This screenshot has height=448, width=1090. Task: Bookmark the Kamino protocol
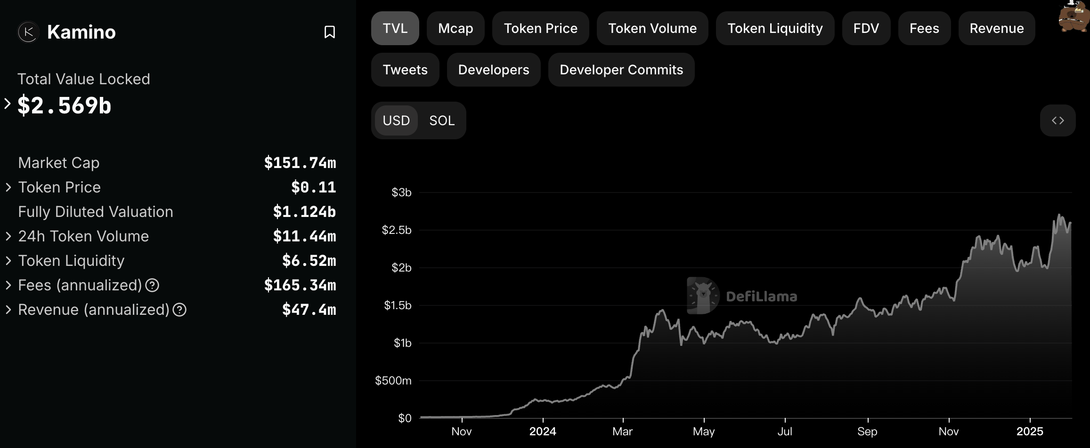pos(330,32)
